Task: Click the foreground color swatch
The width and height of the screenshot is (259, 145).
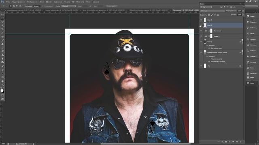Action: click(x=2, y=90)
